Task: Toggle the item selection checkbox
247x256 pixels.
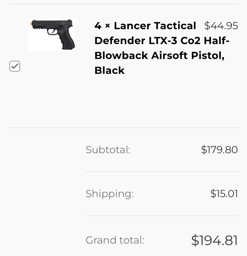Action: (x=15, y=66)
